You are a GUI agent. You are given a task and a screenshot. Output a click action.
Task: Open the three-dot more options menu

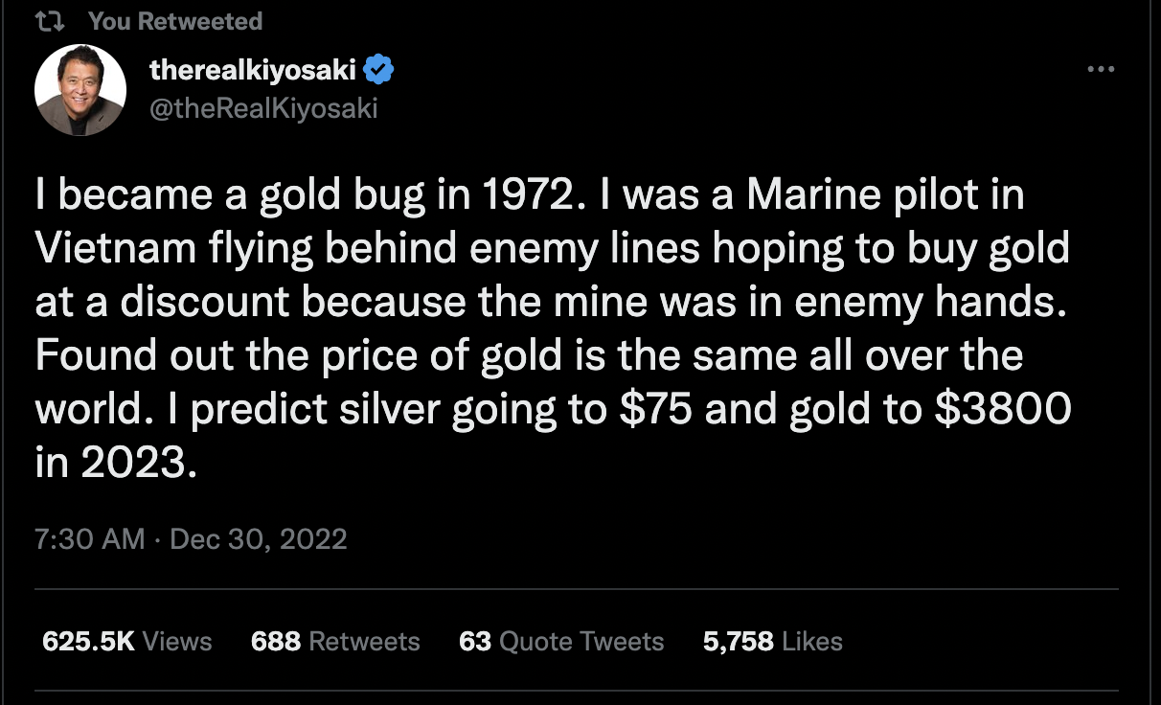pos(1102,69)
